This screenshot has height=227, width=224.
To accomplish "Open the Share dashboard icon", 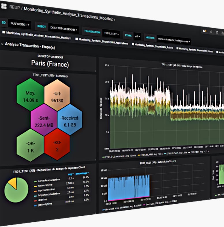I will [x=217, y=32].
